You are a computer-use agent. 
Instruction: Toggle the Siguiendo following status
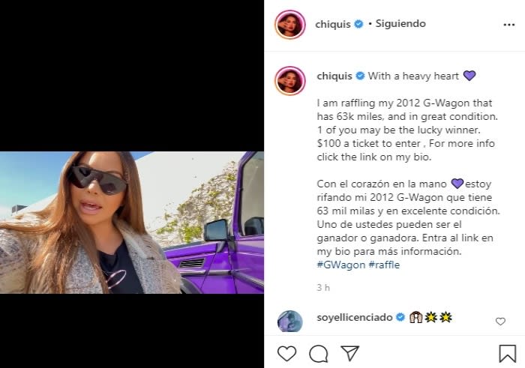[400, 23]
